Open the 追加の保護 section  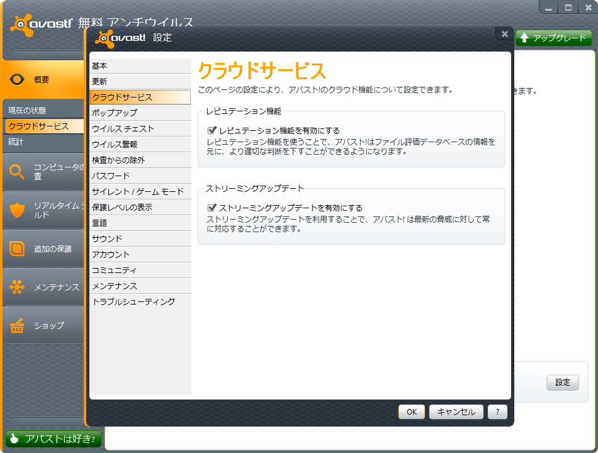coord(43,249)
